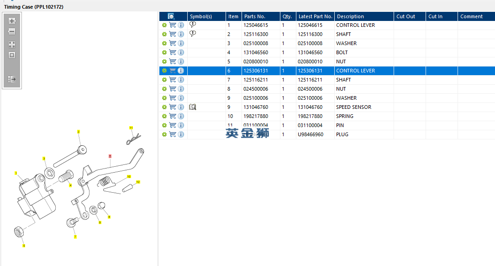Click gear icon for WASHER 025100006
This screenshot has width=495, height=266.
[x=164, y=98]
